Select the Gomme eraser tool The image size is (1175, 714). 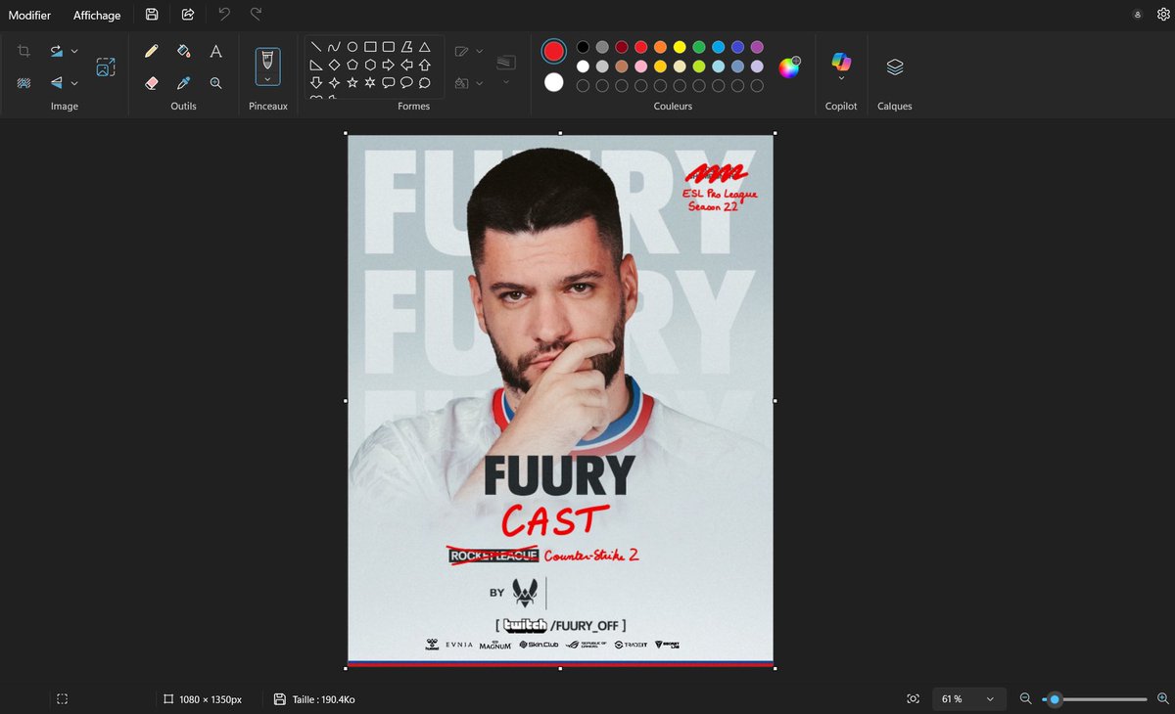(x=152, y=82)
